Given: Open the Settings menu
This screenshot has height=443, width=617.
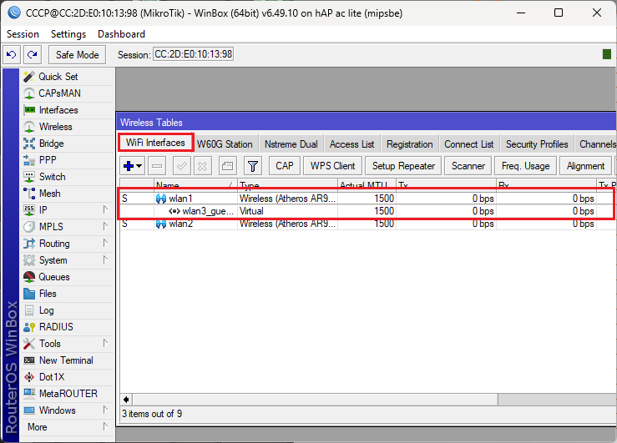Looking at the screenshot, I should tap(68, 34).
